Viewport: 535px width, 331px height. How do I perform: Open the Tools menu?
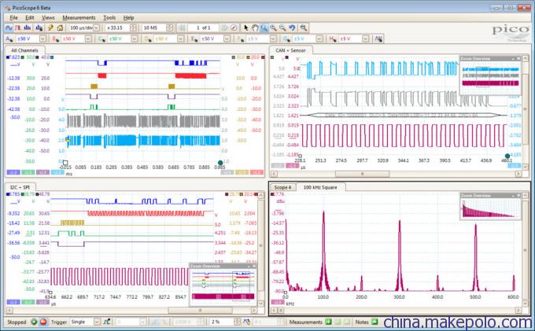coord(109,18)
